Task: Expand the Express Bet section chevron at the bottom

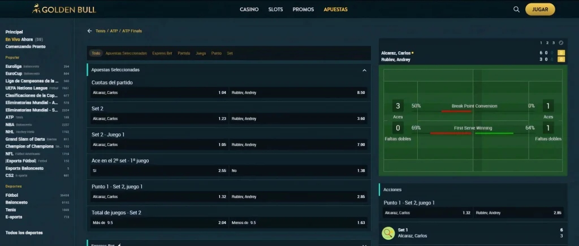Action: pos(364,244)
